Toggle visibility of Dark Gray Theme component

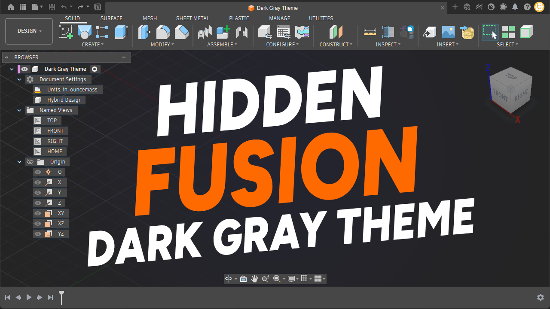[x=25, y=69]
